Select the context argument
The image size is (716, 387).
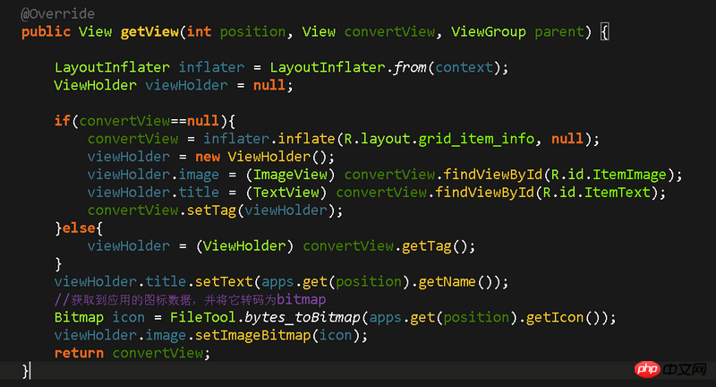(x=465, y=67)
